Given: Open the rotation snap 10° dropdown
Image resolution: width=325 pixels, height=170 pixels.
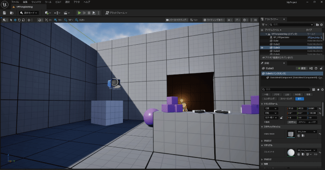Looking at the screenshot, I should (x=71, y=20).
